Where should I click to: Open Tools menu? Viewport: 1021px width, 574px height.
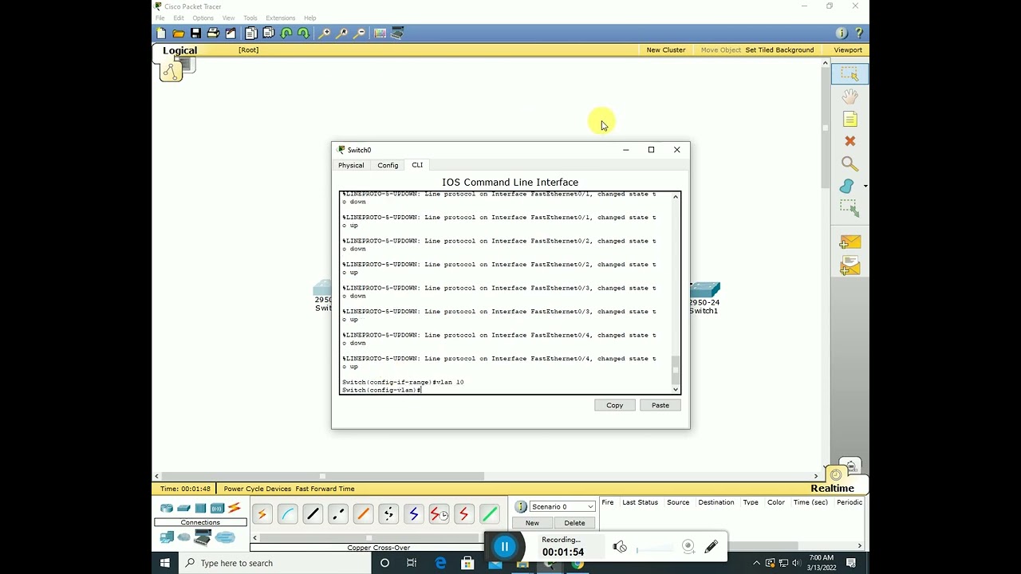pos(250,18)
